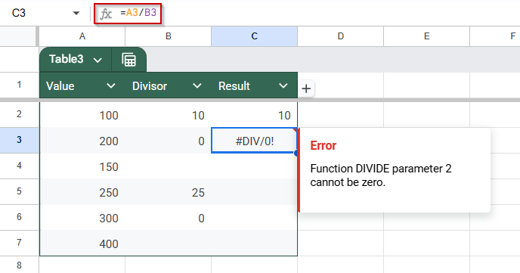Click the red Error tooltip heading
Screen dimensions: 520x273
coord(323,146)
